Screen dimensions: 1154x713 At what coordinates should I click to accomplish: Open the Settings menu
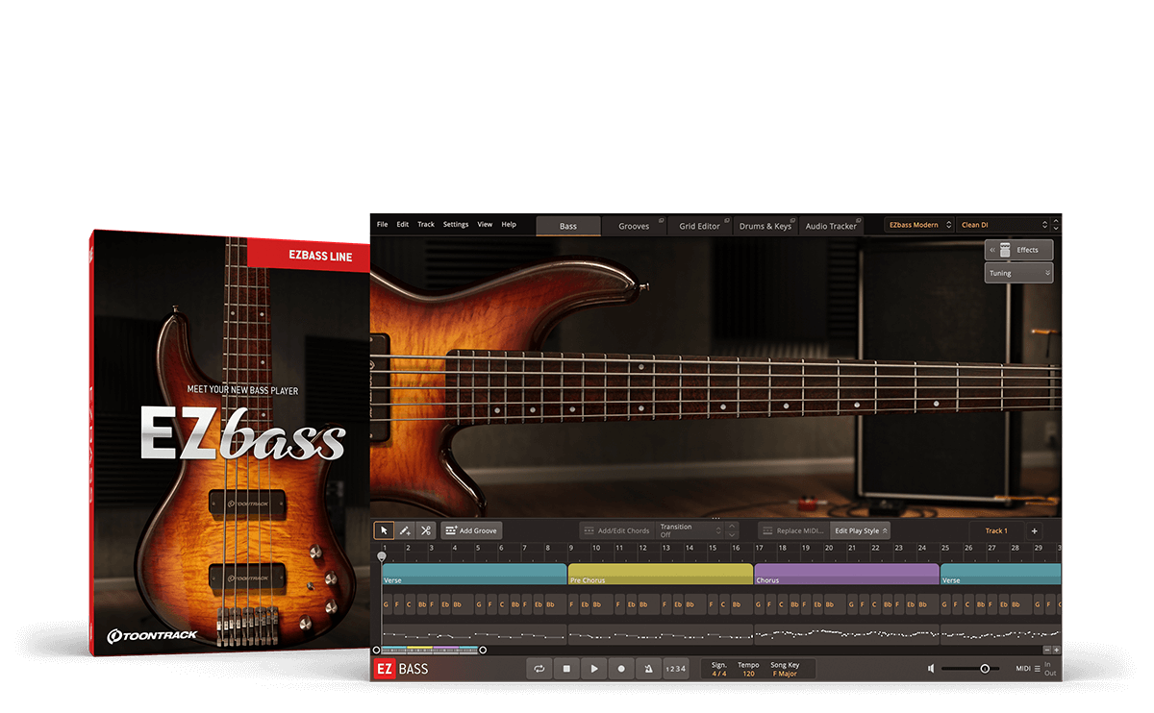click(456, 225)
